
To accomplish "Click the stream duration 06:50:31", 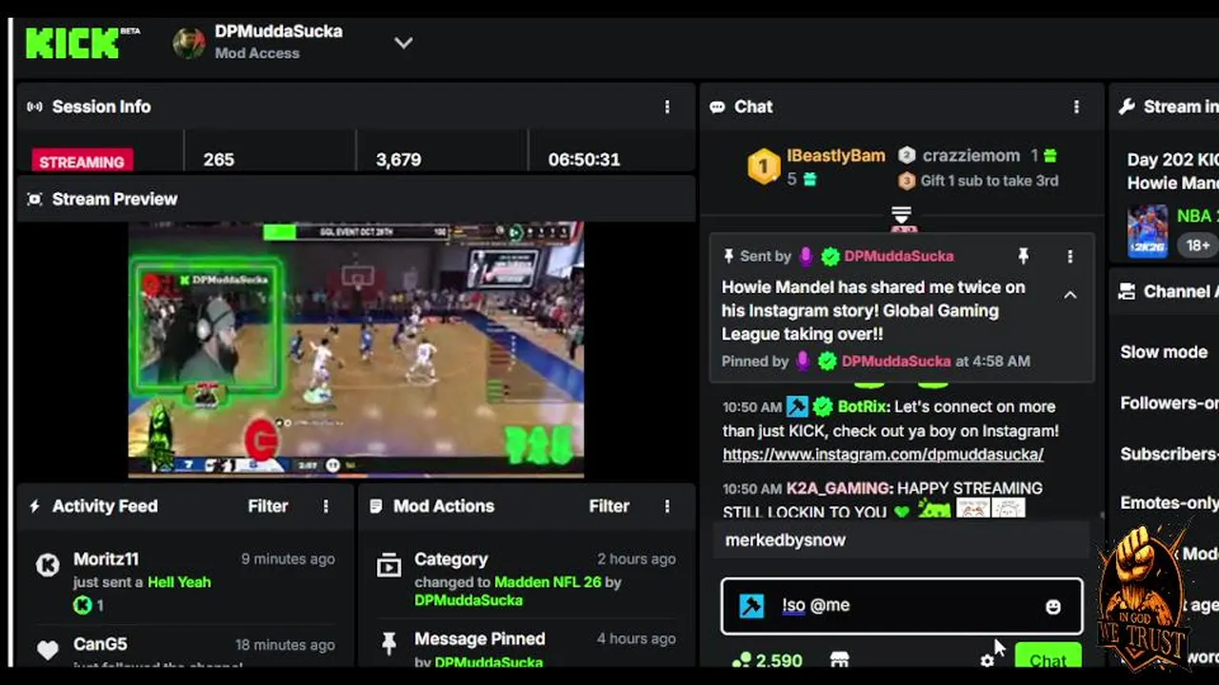I will click(584, 160).
